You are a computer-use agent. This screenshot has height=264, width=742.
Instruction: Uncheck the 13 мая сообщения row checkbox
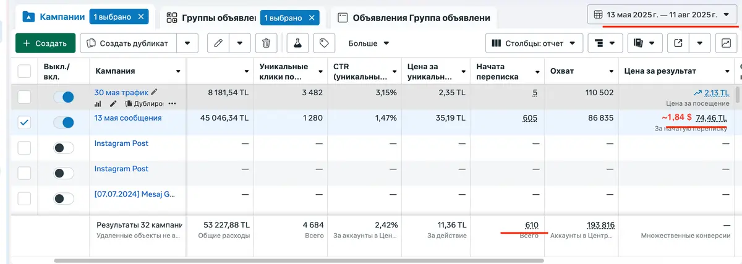(24, 122)
